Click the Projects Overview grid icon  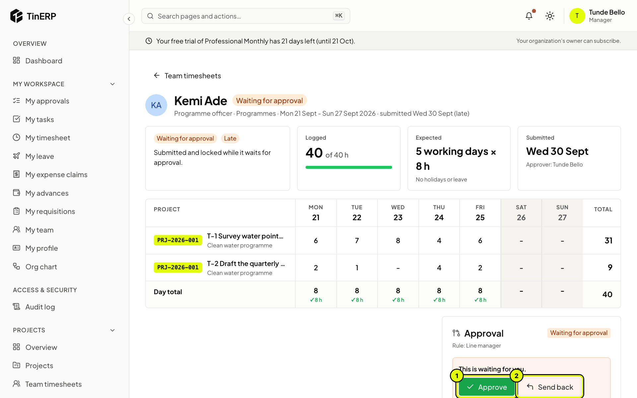17,347
